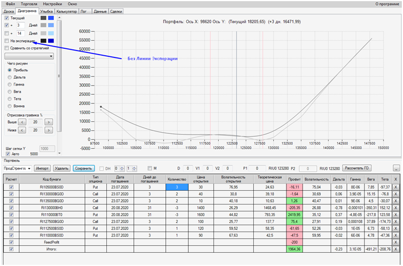Viewport: 403px width, 266px height.
Task: Switch to the Лог tab
Action: tap(84, 11)
